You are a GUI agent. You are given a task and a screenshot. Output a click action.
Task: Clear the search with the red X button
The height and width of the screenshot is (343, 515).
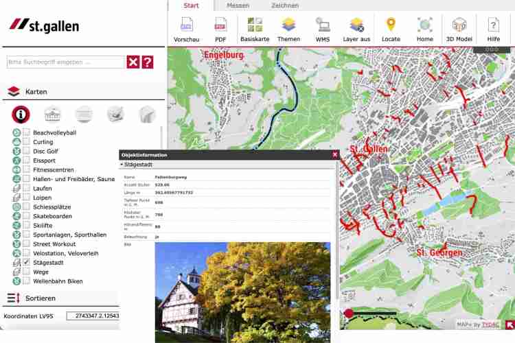[x=133, y=62]
